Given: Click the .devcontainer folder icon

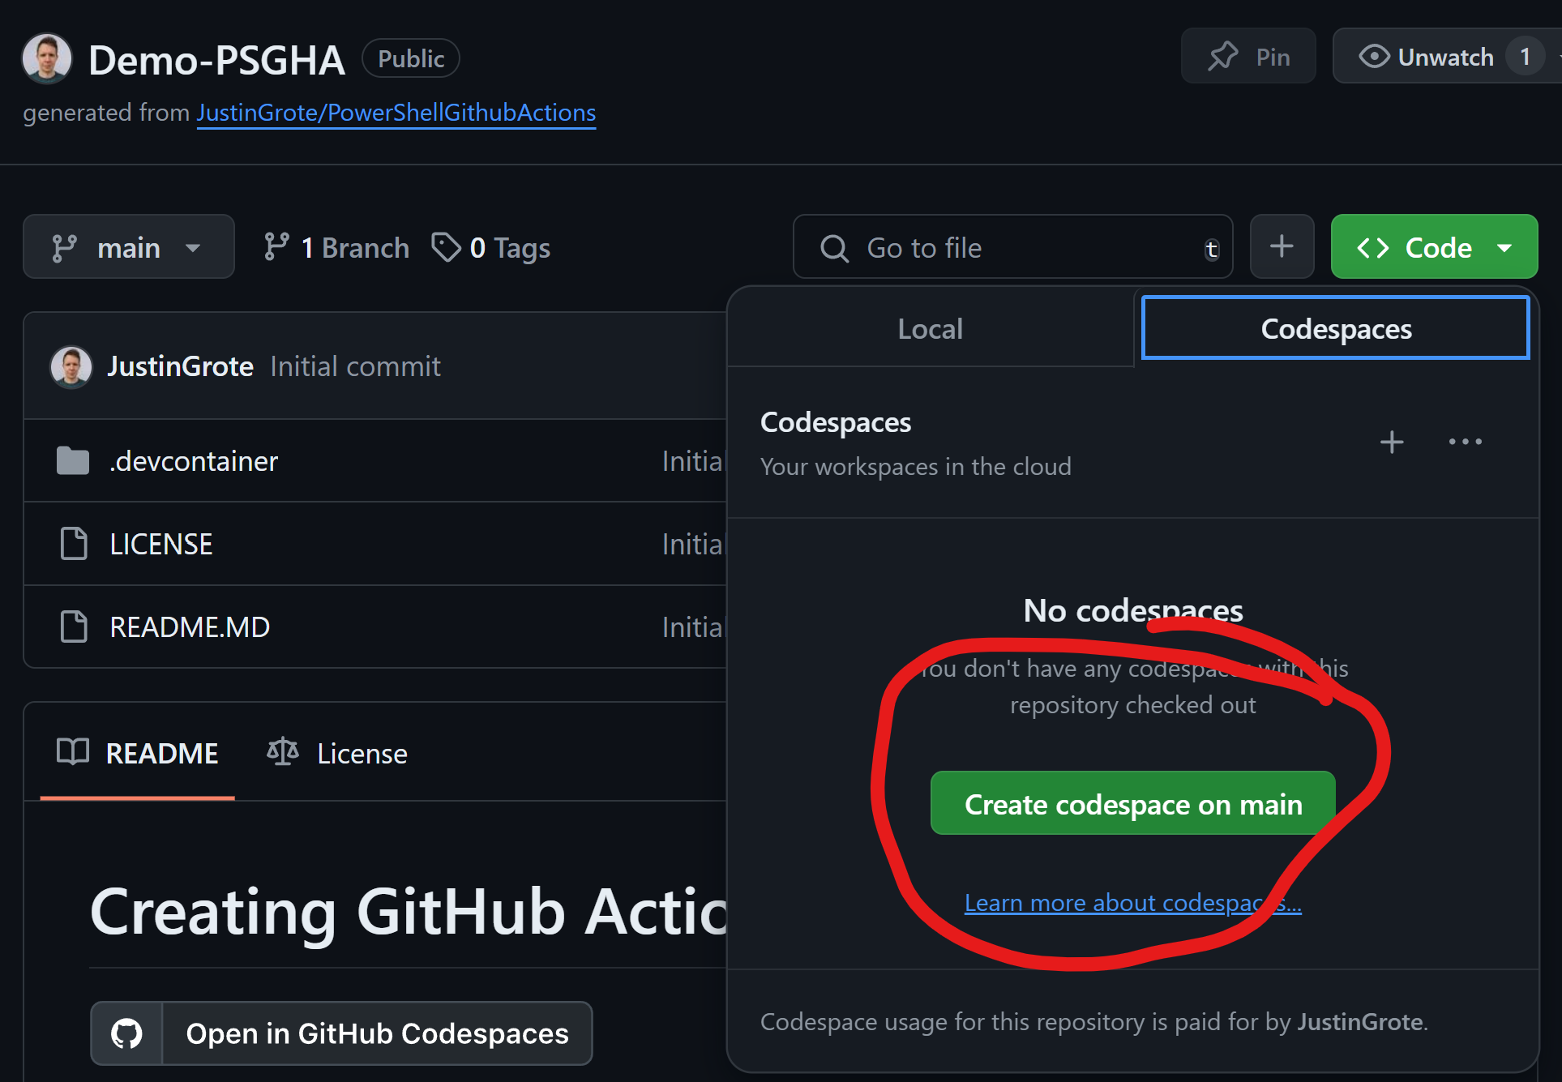Looking at the screenshot, I should pyautogui.click(x=73, y=461).
